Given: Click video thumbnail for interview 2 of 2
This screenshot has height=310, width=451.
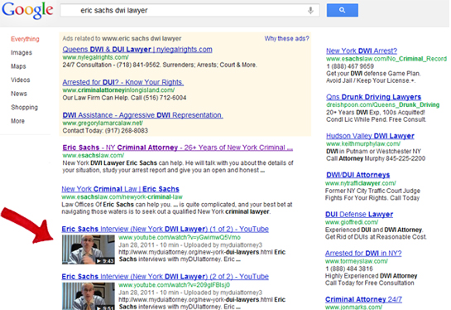Looking at the screenshot, I should (x=89, y=296).
